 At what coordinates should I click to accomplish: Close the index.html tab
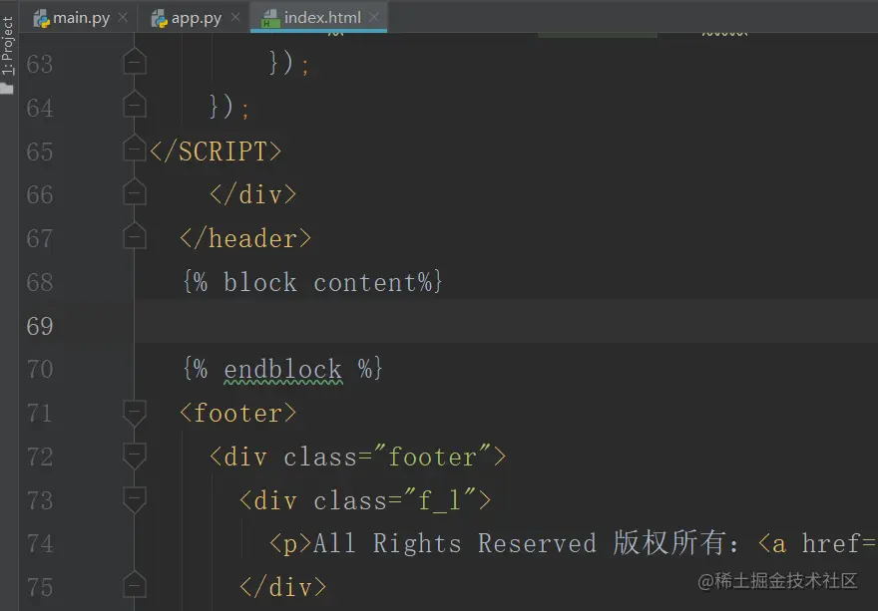(x=374, y=17)
